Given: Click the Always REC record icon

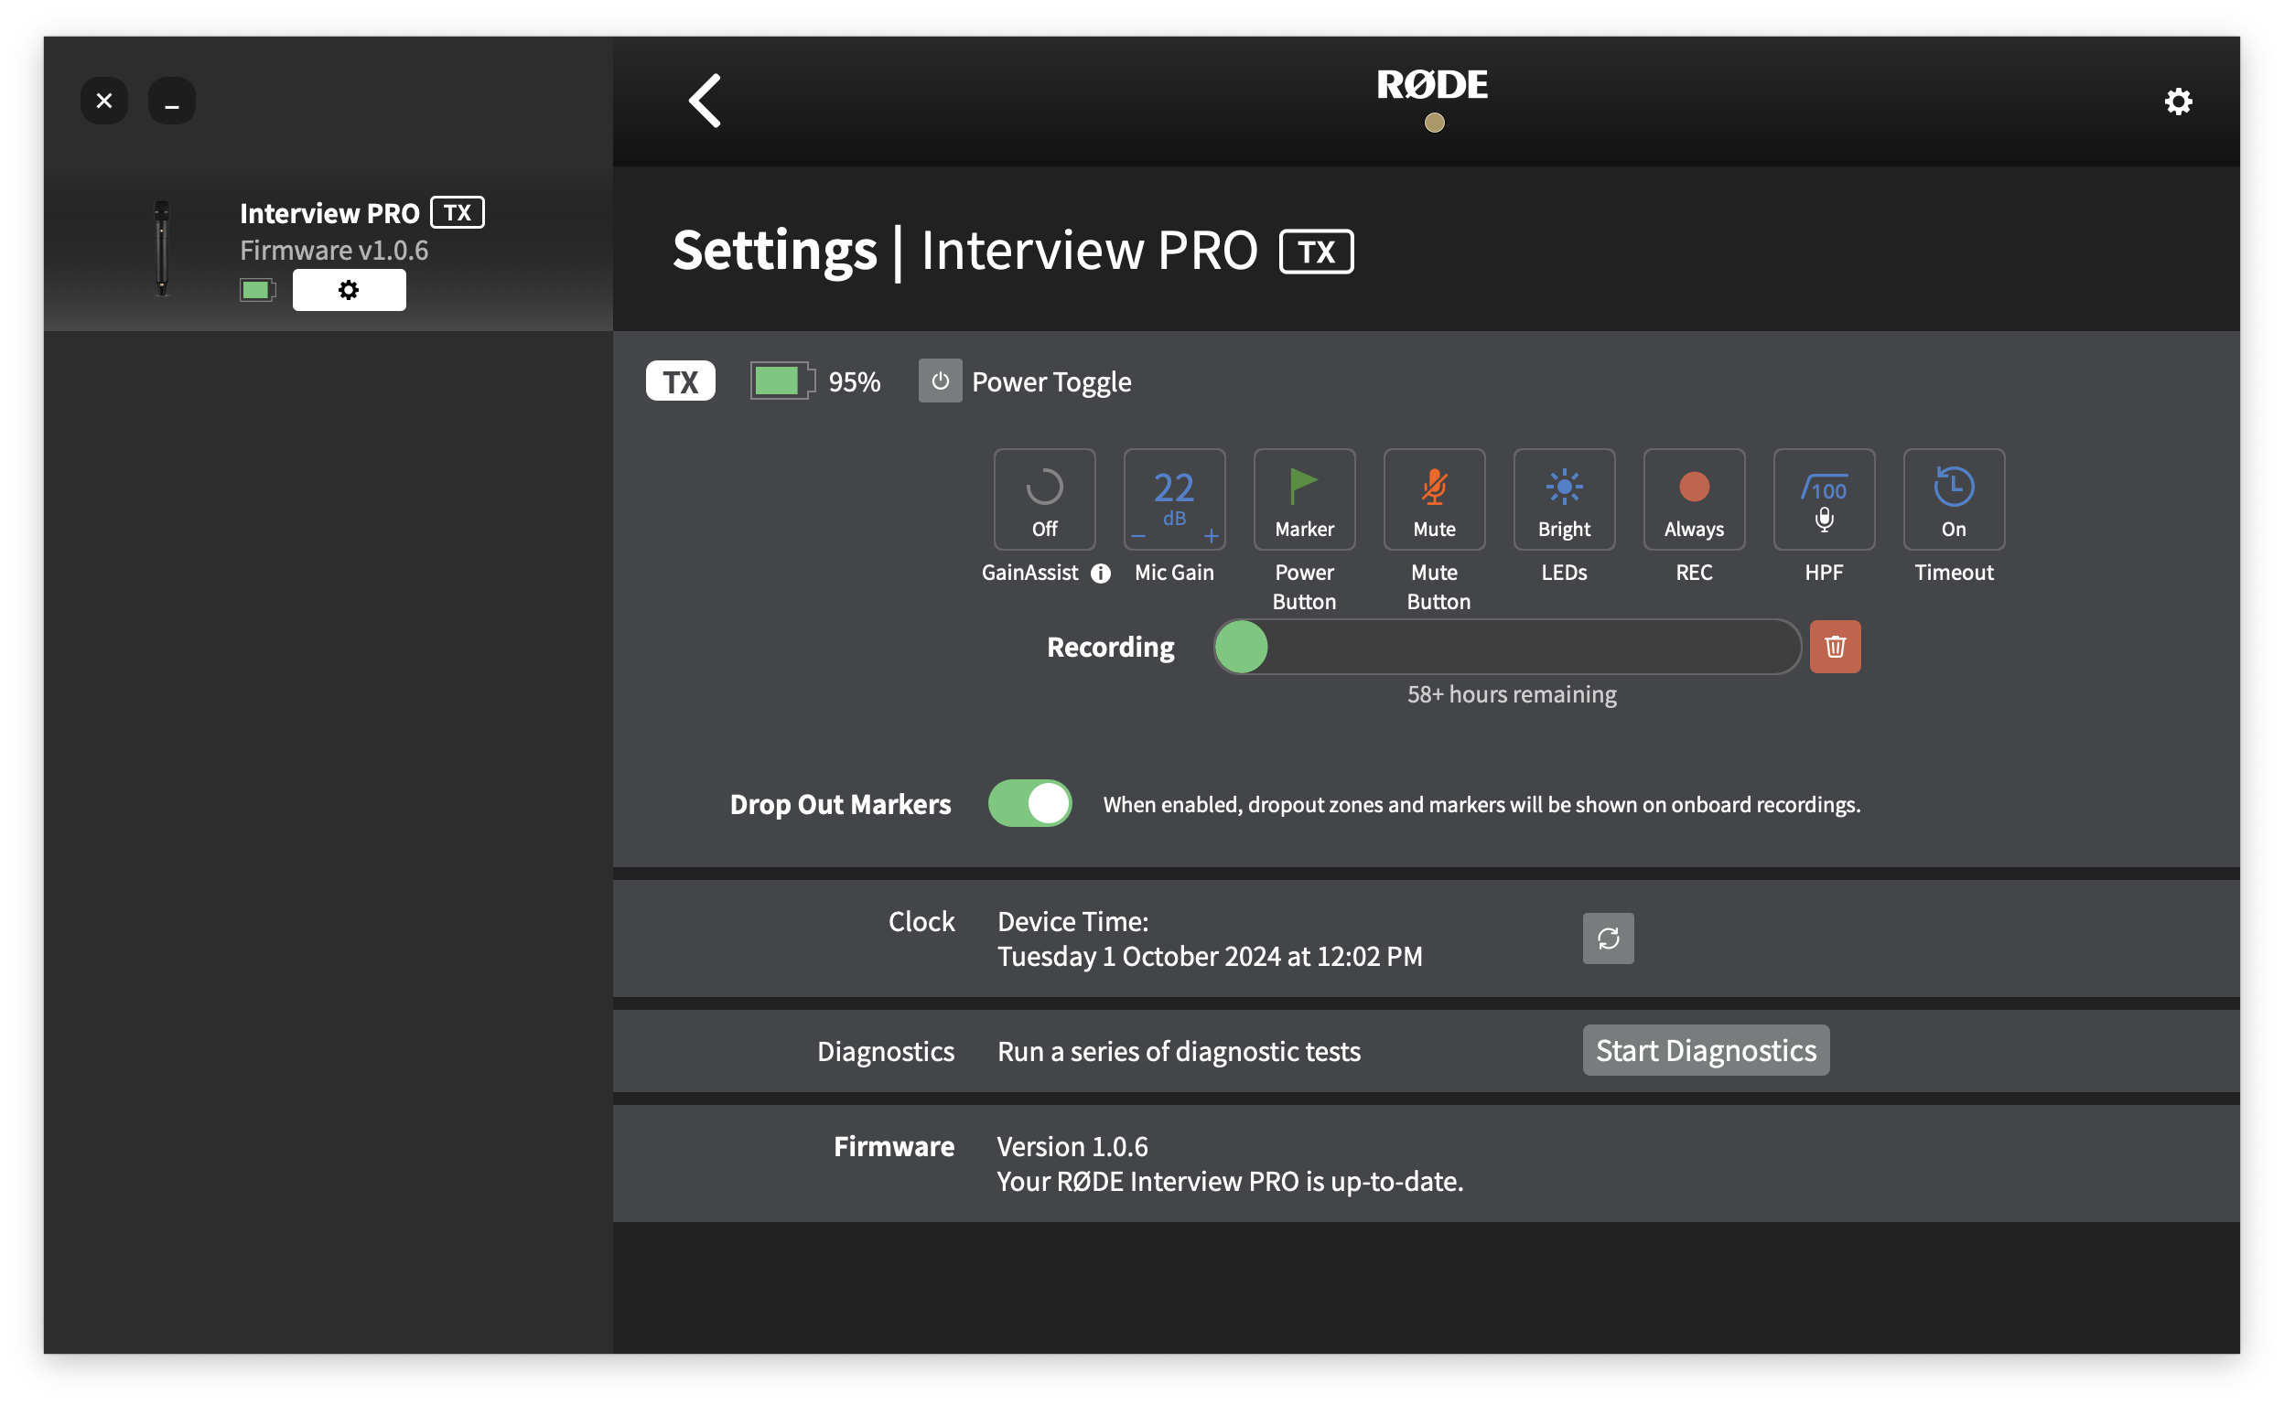Looking at the screenshot, I should (x=1694, y=487).
